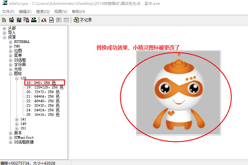The width and height of the screenshot is (248, 165).
Task: Select the 对话框数据 tree item
Action: pyautogui.click(x=24, y=142)
